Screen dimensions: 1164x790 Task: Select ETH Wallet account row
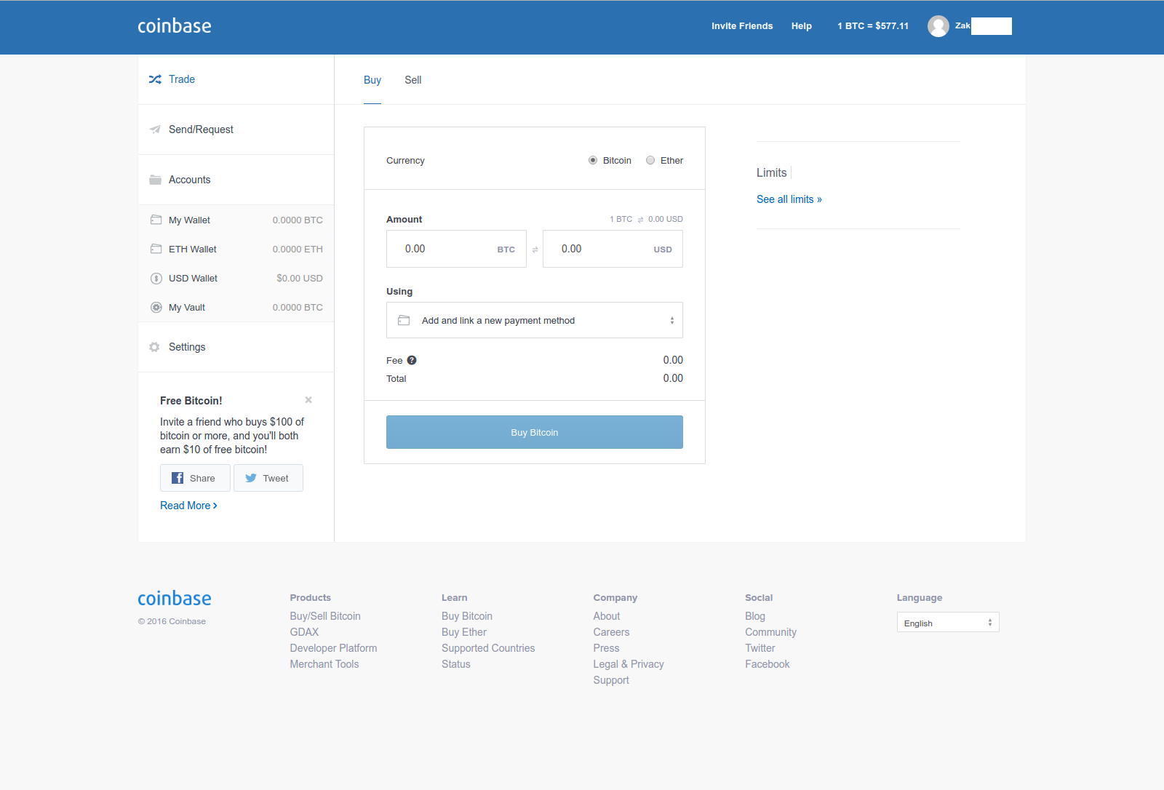(x=236, y=249)
